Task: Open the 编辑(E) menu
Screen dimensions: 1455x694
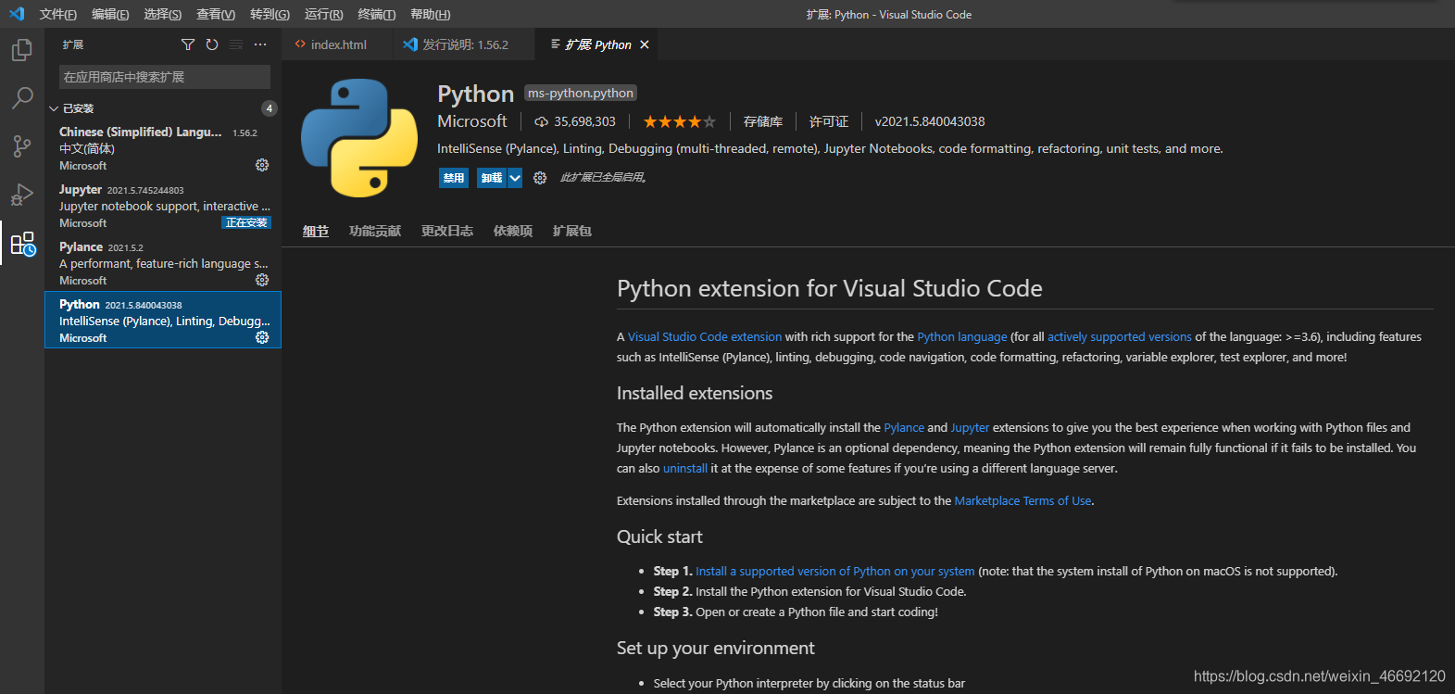Action: coord(110,15)
